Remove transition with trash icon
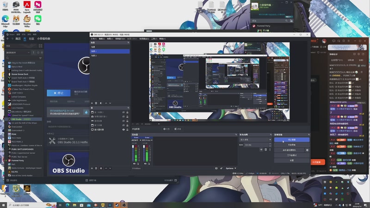 (265, 149)
